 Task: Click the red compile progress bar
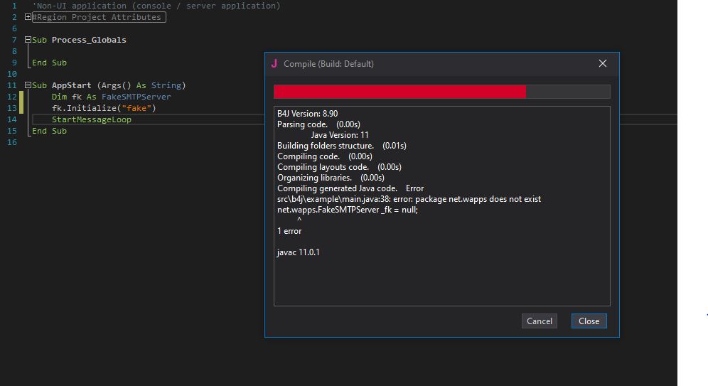pos(399,92)
